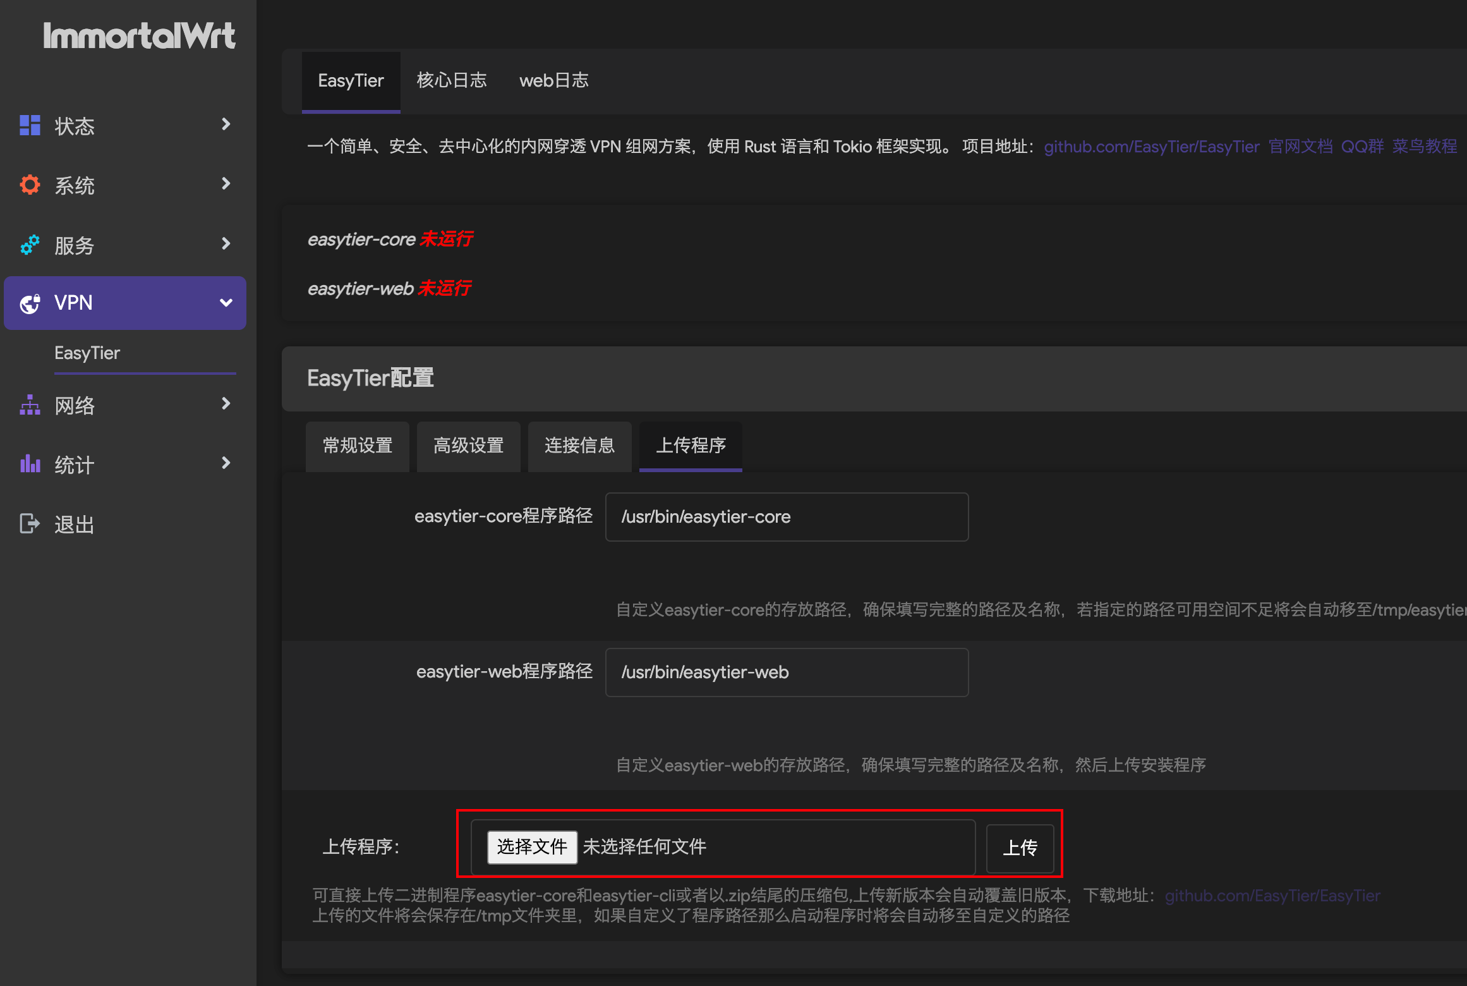Expand the 系统 menu chevron
Viewport: 1467px width, 986px height.
(226, 183)
